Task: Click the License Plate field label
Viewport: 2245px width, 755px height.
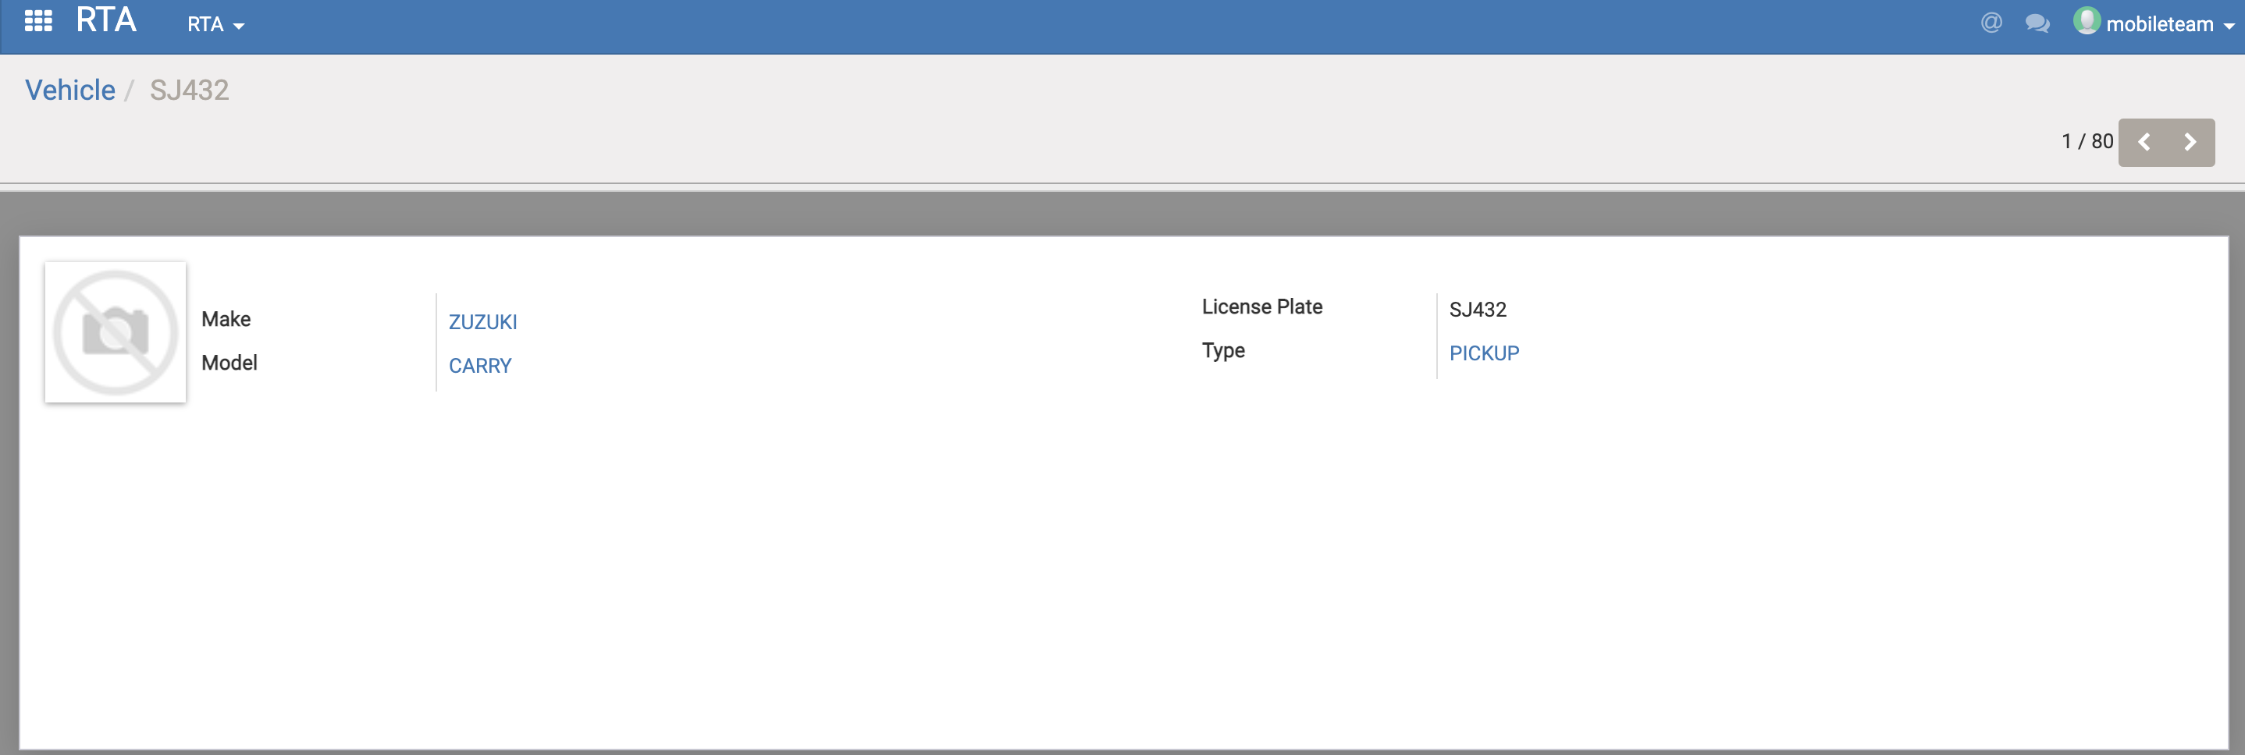Action: pyautogui.click(x=1262, y=307)
